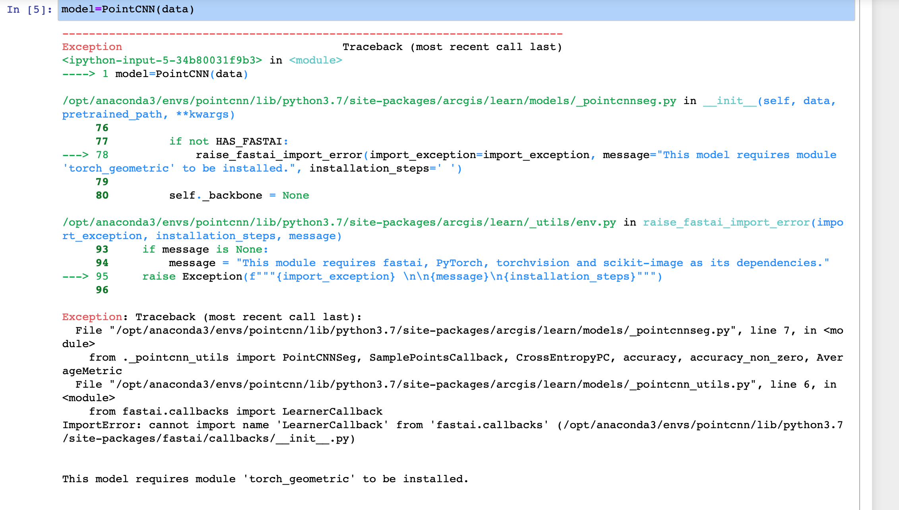Image resolution: width=899 pixels, height=510 pixels.
Task: Click the green '_utils/env.py' file path
Action: 339,222
